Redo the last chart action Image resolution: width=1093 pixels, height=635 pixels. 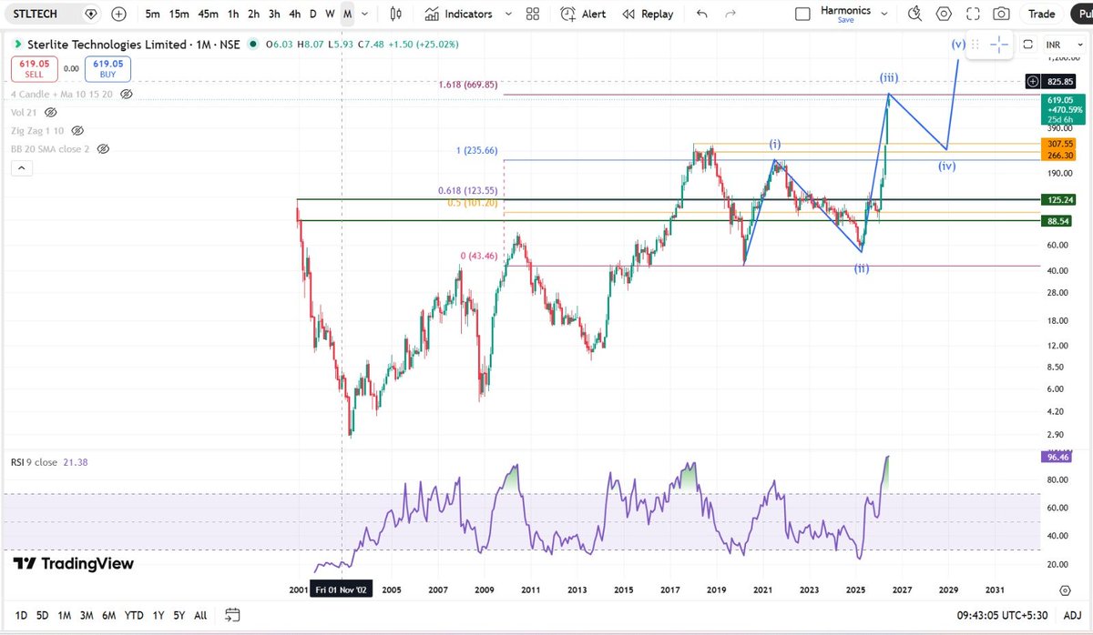pyautogui.click(x=729, y=14)
